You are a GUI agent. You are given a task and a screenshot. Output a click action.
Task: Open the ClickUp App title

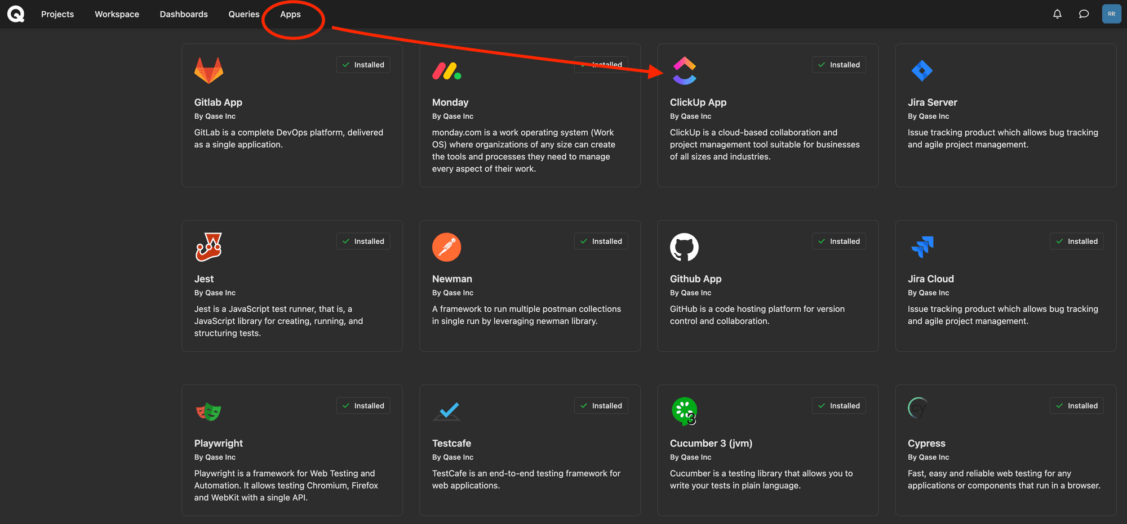698,102
